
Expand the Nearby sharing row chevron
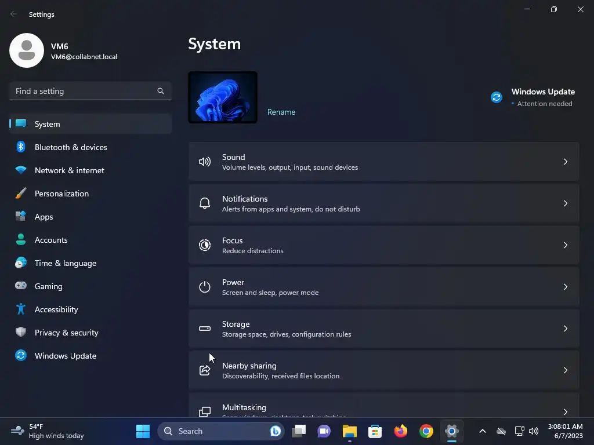565,370
